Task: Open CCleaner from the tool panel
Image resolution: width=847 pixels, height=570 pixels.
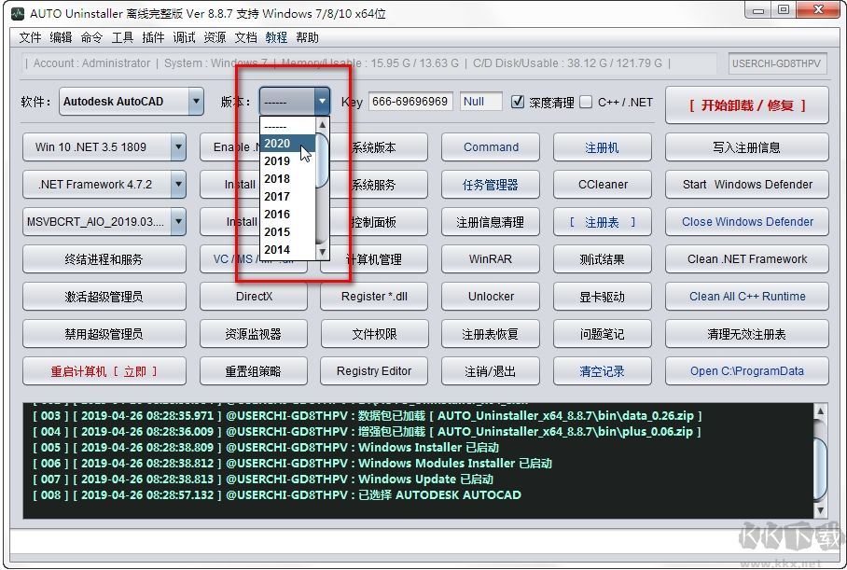Action: [x=602, y=184]
